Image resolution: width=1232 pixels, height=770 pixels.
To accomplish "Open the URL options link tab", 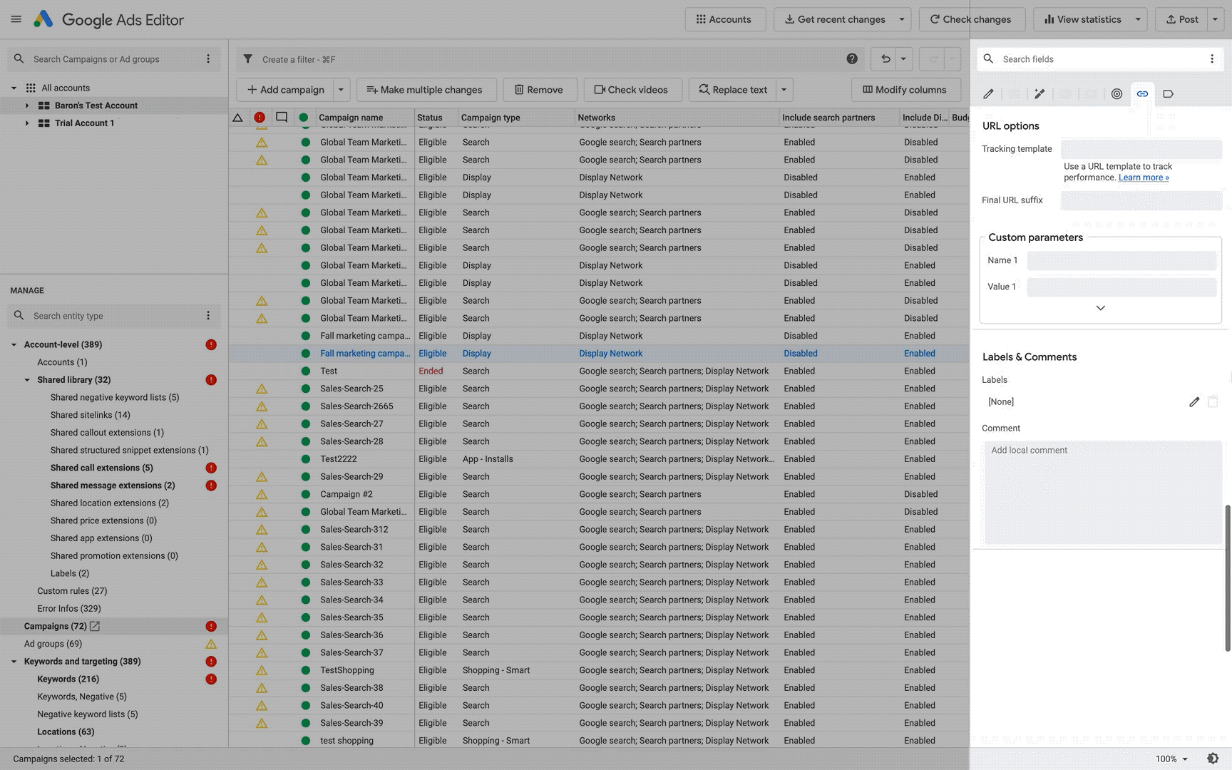I will [1142, 93].
